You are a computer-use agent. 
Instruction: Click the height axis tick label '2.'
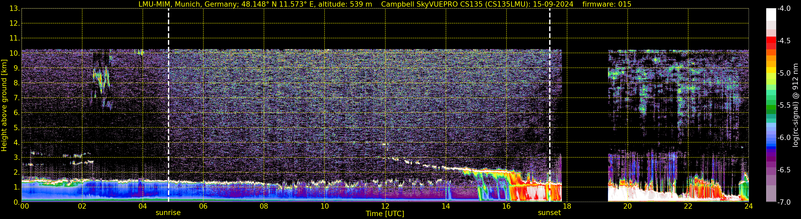[x=16, y=173]
